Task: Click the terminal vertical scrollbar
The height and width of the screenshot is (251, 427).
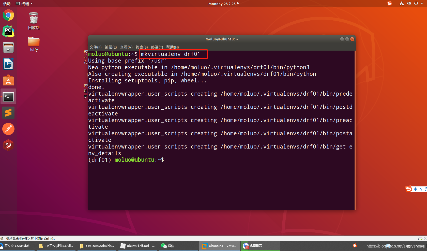Action: tap(355, 130)
